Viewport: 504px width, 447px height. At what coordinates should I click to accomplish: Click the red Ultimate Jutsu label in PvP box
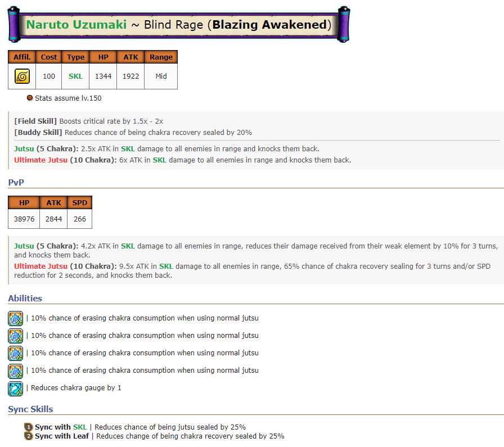(x=41, y=267)
